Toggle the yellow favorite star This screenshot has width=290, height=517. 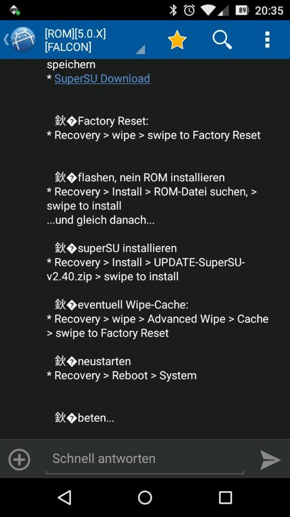177,40
